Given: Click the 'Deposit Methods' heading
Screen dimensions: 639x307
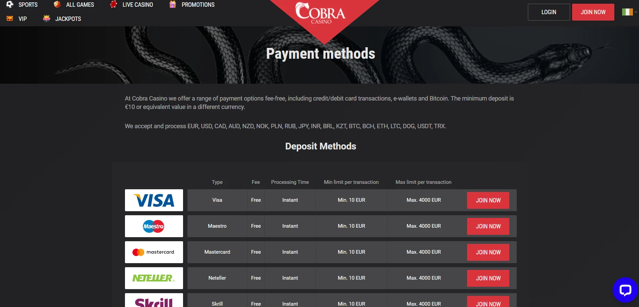Looking at the screenshot, I should coord(321,146).
